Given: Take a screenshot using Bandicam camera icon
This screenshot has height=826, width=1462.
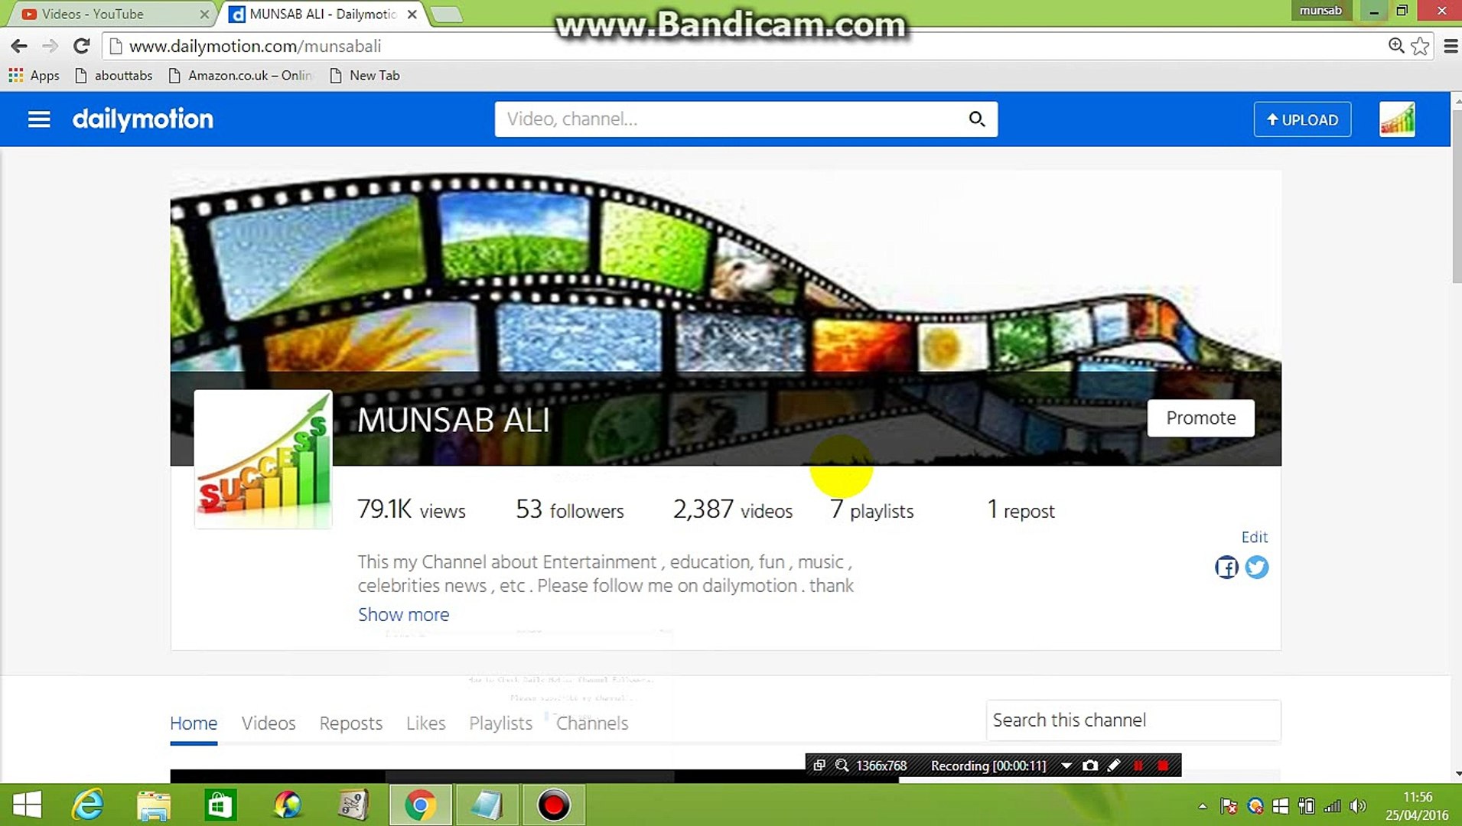Looking at the screenshot, I should [1089, 765].
